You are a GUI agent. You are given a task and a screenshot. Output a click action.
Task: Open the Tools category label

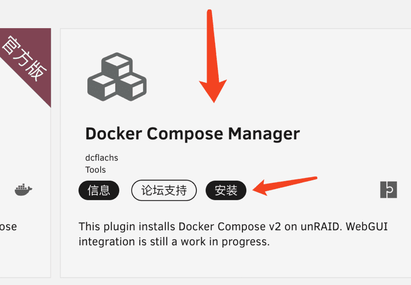point(95,170)
